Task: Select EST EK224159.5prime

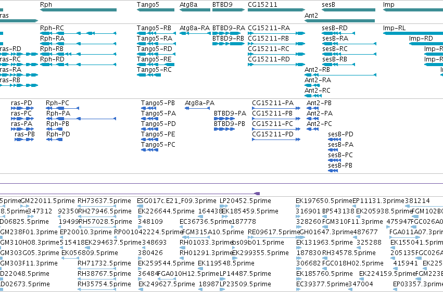Action: point(361,280)
